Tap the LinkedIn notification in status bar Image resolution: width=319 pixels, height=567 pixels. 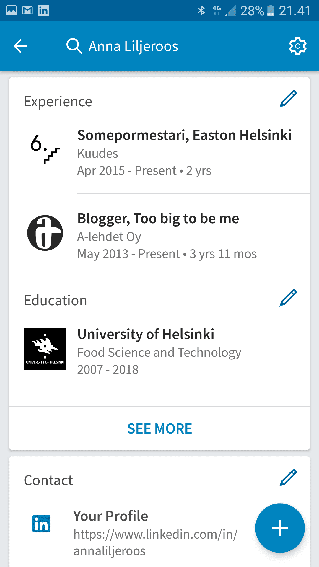tap(43, 11)
